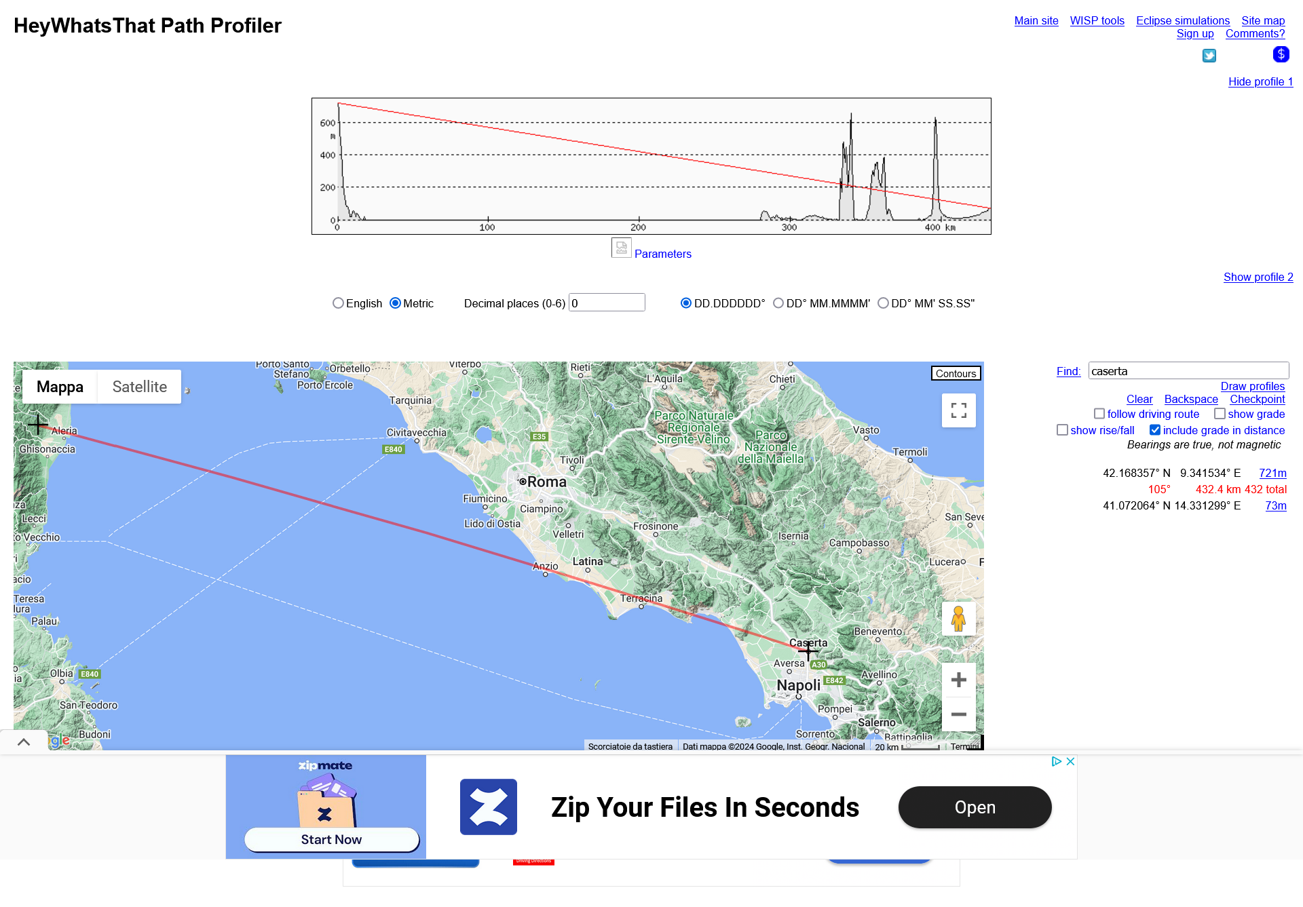Click Start Now in Zipmate ad
Viewport: 1303px width, 907px height.
point(331,839)
